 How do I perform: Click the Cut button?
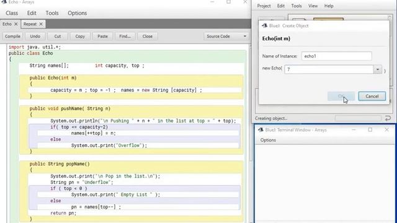pos(58,37)
